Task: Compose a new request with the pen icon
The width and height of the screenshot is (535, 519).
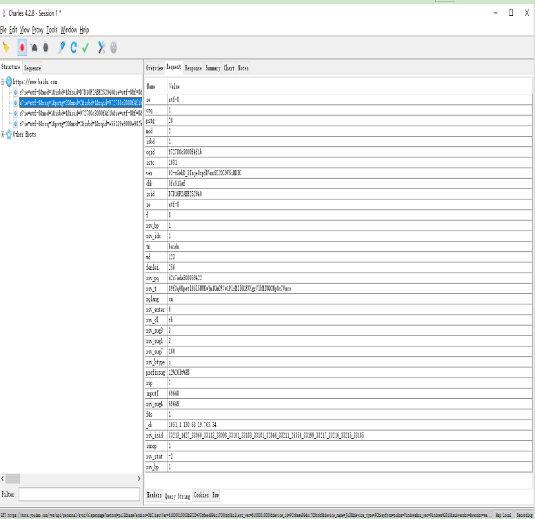Action: pos(62,48)
